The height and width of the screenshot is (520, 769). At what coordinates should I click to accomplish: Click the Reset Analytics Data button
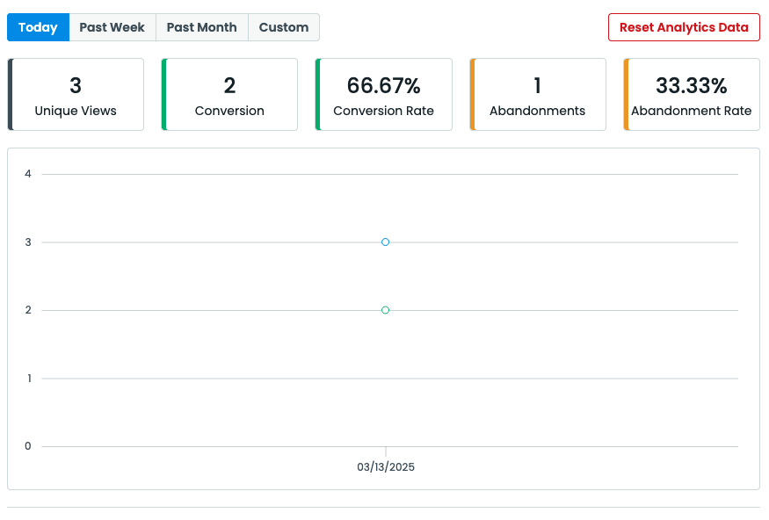pyautogui.click(x=684, y=27)
